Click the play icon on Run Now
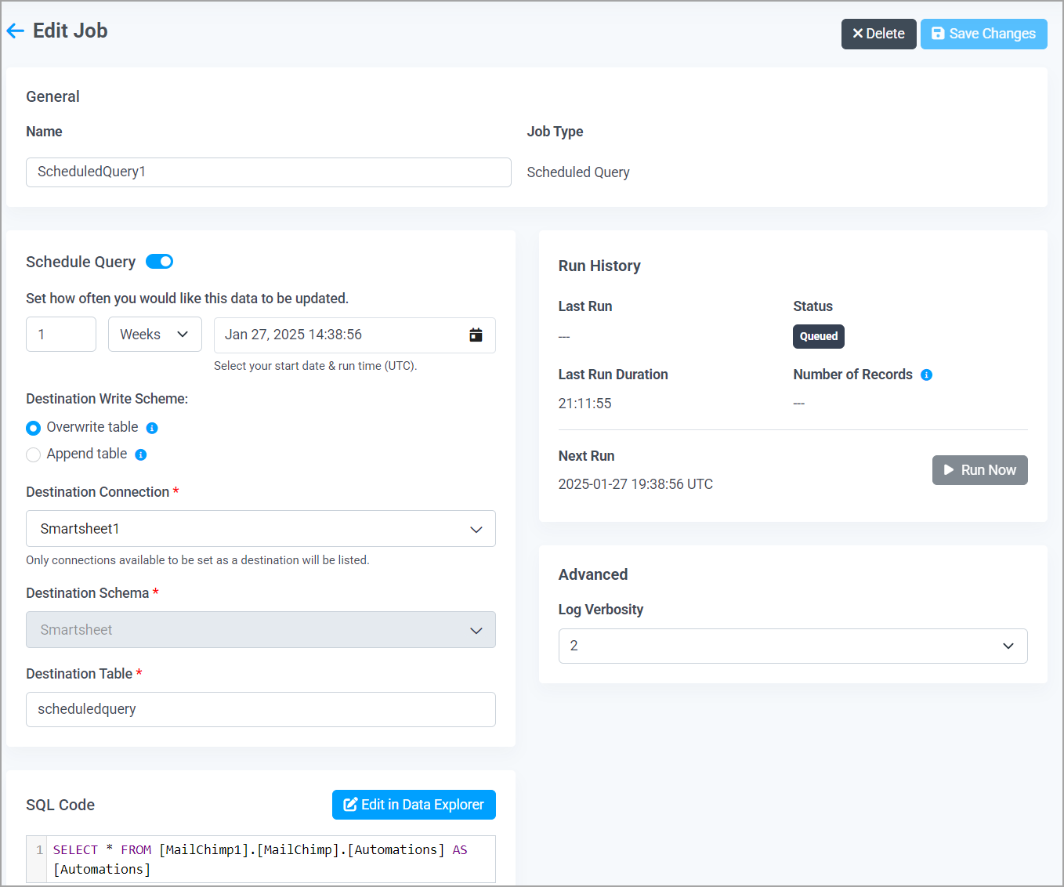This screenshot has width=1064, height=887. pyautogui.click(x=949, y=470)
